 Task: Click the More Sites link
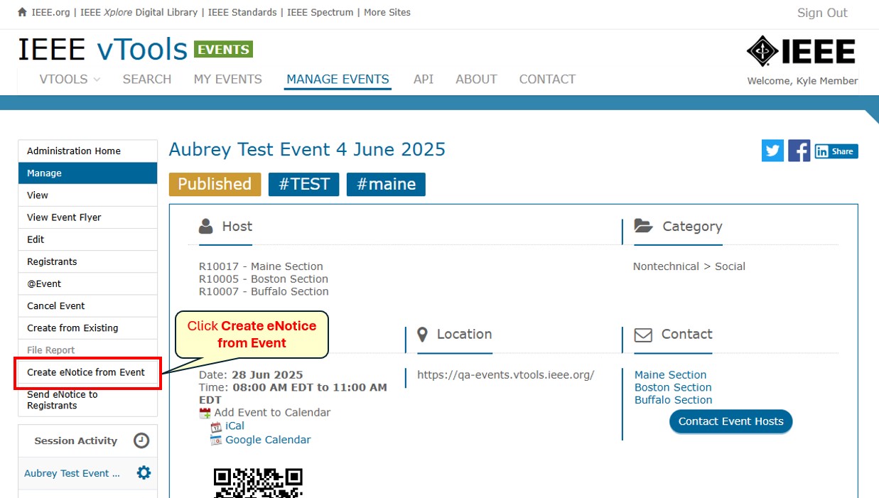tap(387, 12)
